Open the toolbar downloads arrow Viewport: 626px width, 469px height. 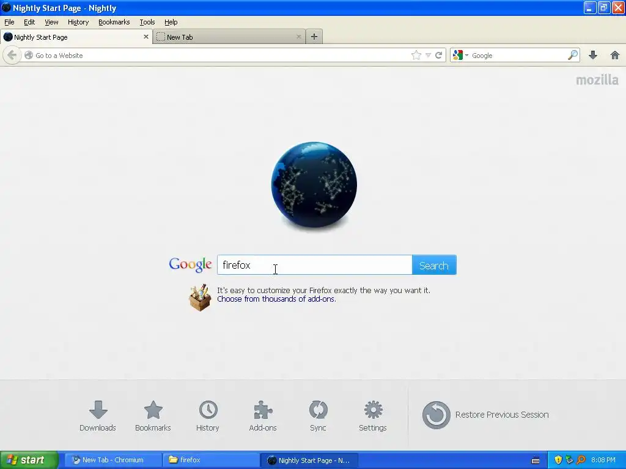593,55
